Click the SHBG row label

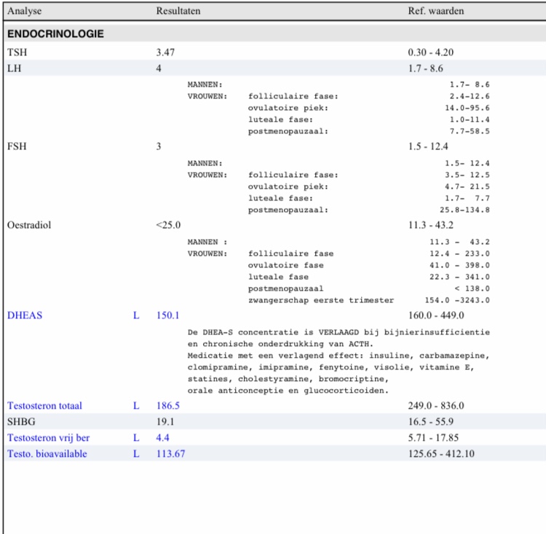point(20,421)
